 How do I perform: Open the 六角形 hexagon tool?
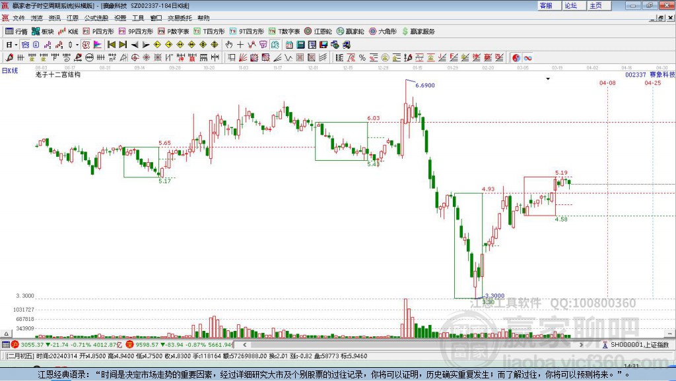pos(383,32)
